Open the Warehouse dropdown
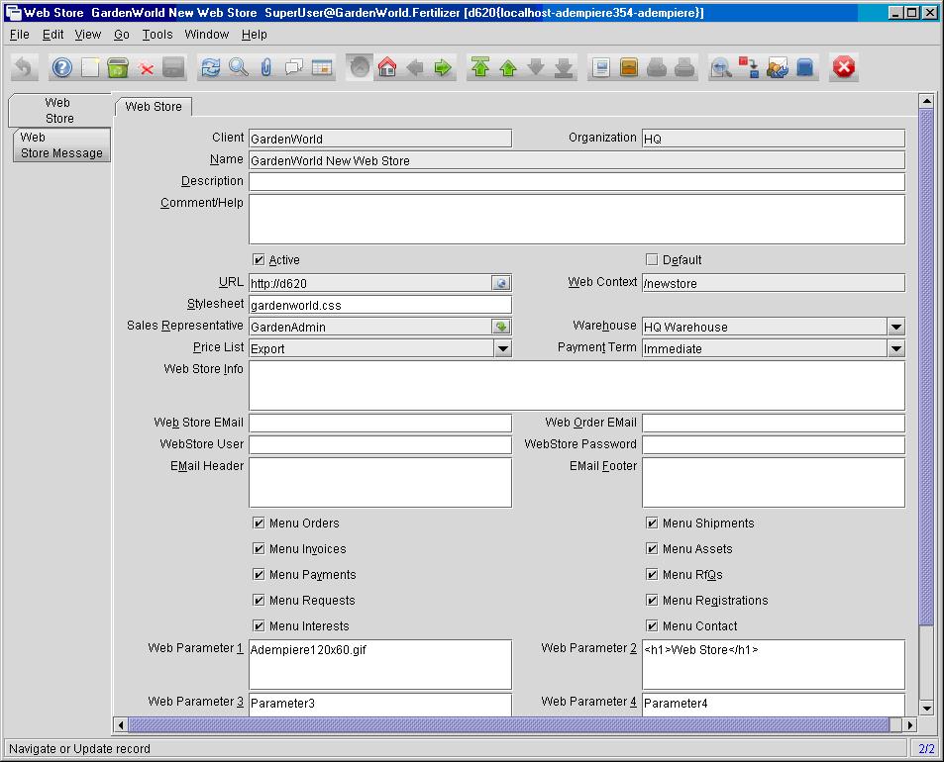 [895, 328]
